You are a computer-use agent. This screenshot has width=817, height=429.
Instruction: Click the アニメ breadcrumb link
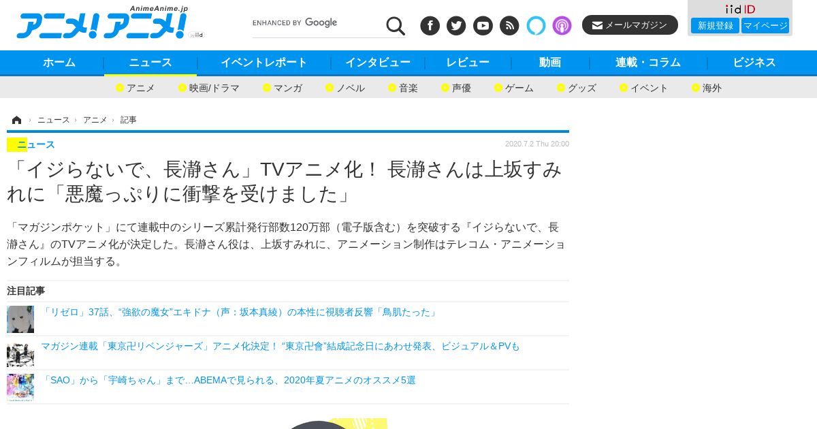point(95,120)
